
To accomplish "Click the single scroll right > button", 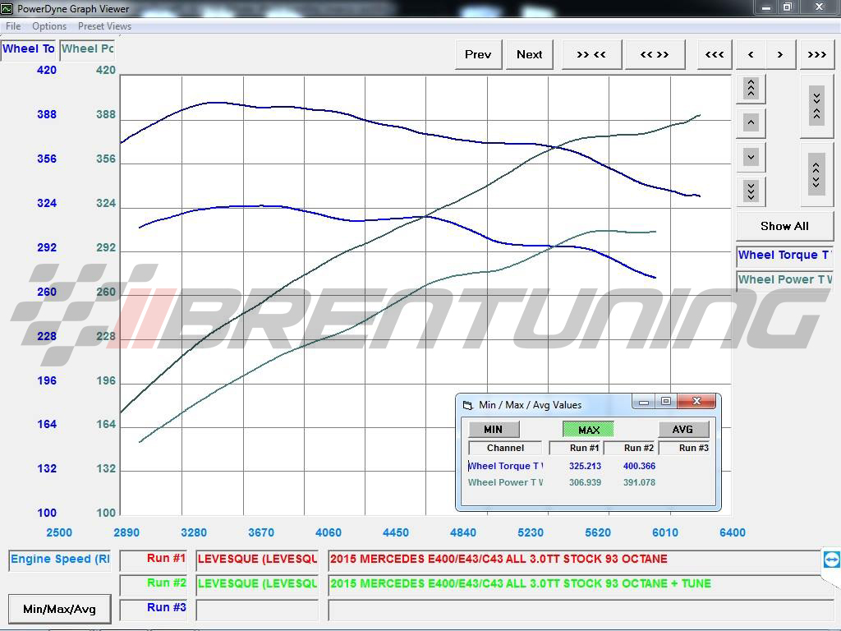I will (x=780, y=55).
